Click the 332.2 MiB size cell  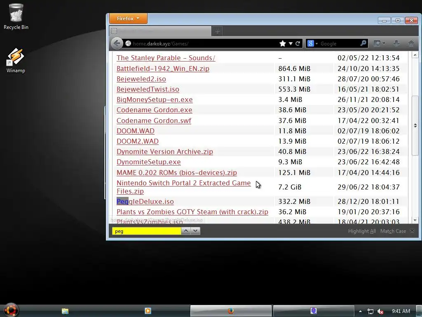click(294, 201)
